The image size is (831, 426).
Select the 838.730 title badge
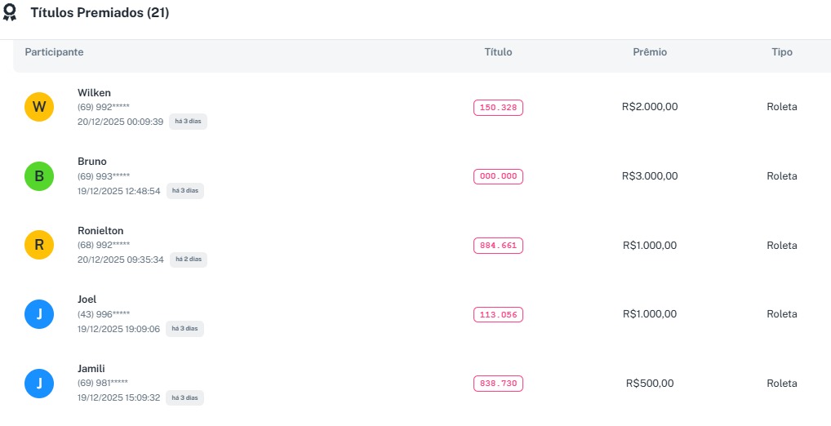(498, 384)
